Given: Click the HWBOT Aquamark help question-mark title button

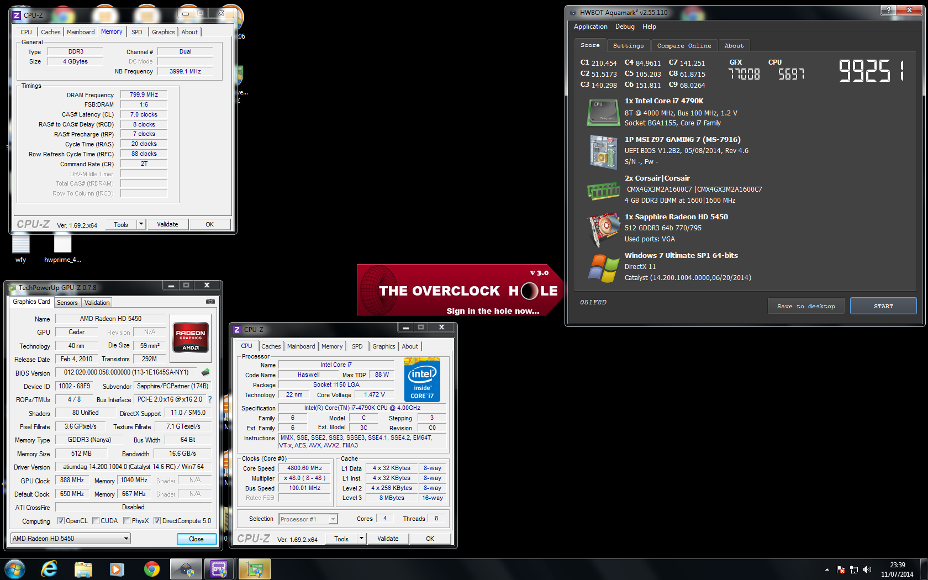Looking at the screenshot, I should 888,10.
